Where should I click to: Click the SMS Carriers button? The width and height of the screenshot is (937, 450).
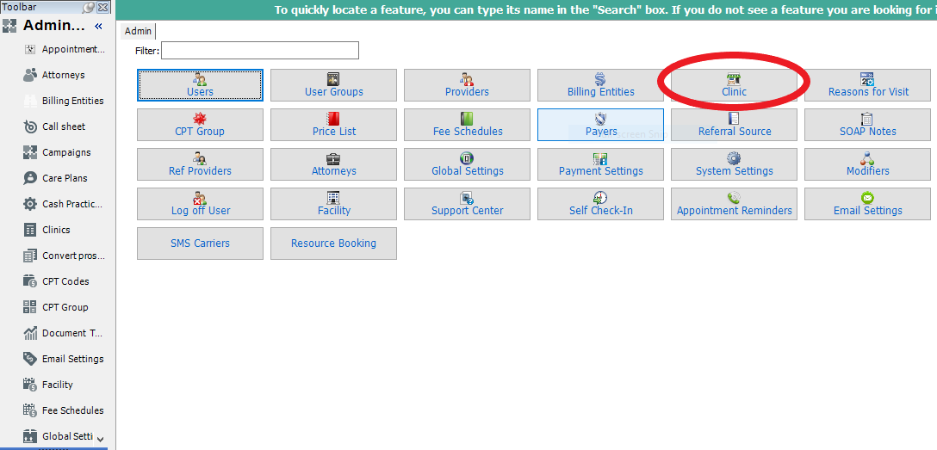[200, 243]
